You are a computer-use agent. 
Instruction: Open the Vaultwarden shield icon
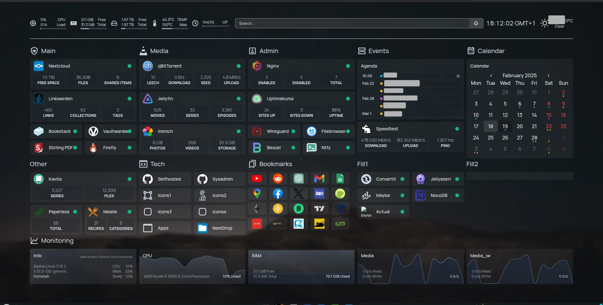(x=93, y=131)
